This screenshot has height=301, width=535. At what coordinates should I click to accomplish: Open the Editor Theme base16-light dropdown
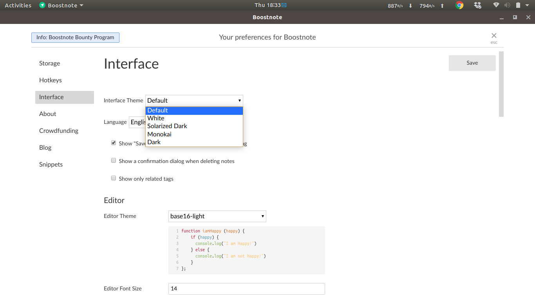point(217,216)
